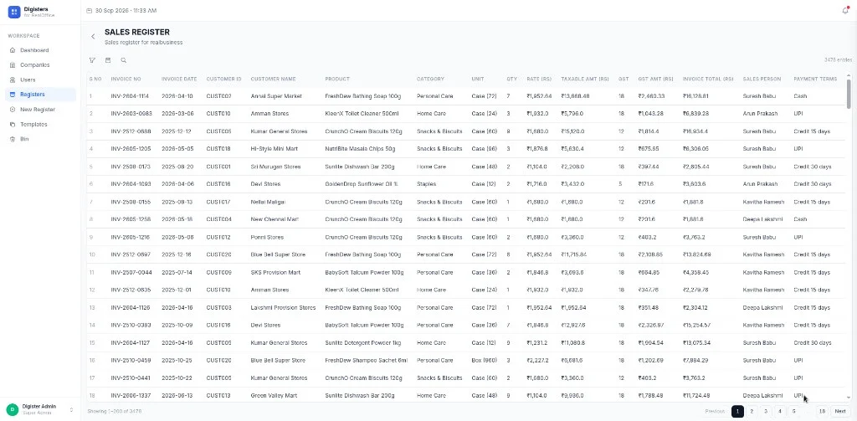Select Users in the workspace sidebar
857x421 pixels.
pos(28,80)
